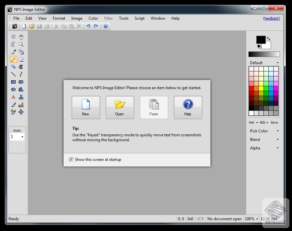Open the Filter menu
292x231 pixels.
coord(108,18)
